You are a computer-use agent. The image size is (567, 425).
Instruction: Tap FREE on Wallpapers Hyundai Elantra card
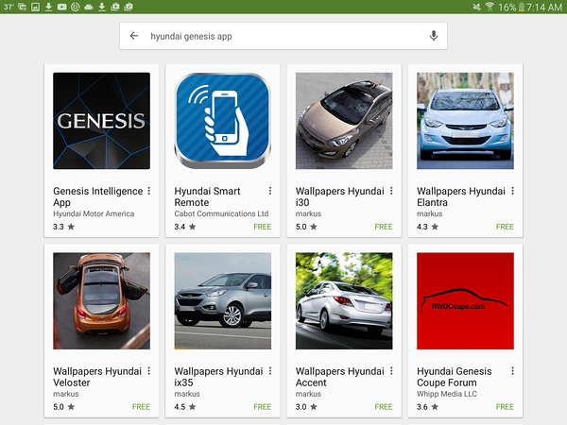click(505, 227)
